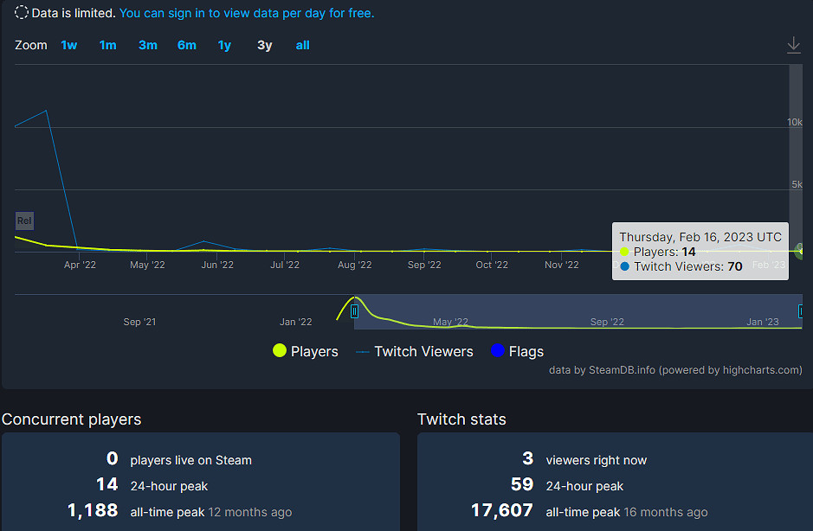Choose the 'all' zoom option
This screenshot has width=813, height=531.
302,45
